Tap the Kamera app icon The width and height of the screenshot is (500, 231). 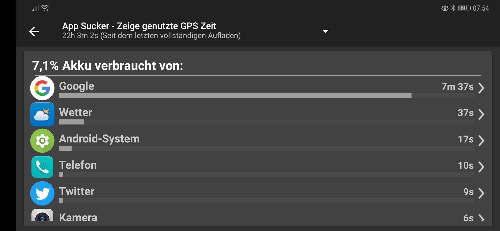coord(42,215)
